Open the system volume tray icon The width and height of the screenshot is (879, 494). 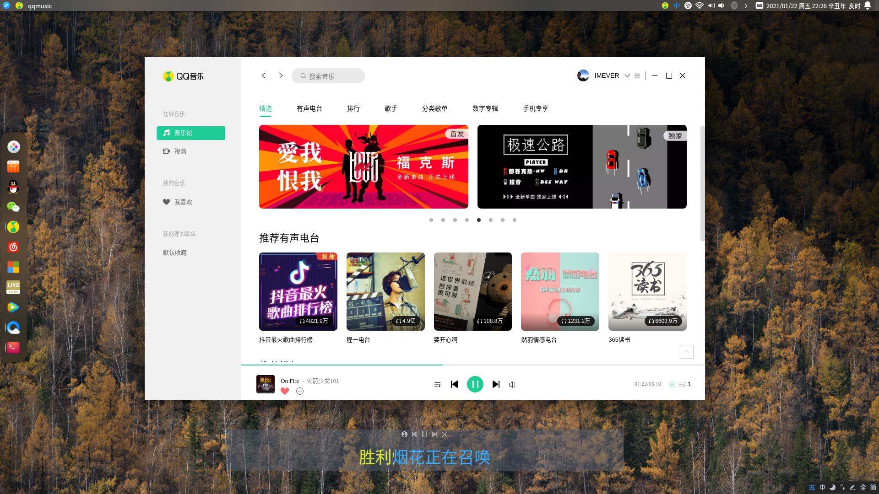click(722, 5)
